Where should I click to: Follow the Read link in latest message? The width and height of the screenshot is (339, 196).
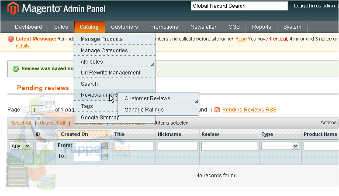[241, 39]
